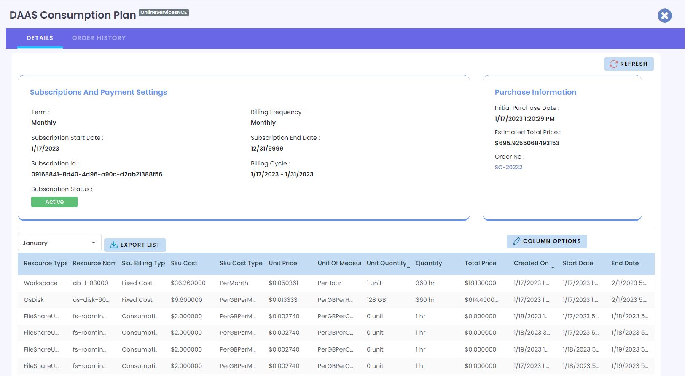Click total price $614.4000...
The image size is (685, 376).
pos(481,300)
